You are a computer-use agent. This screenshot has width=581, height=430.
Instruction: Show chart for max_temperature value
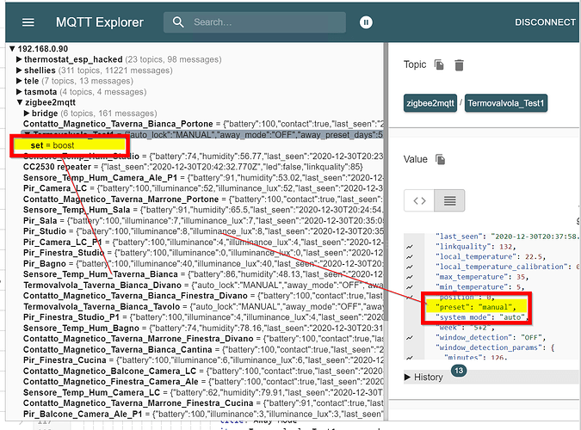click(x=410, y=277)
